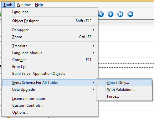The width and height of the screenshot is (154, 118).
Task: Open the Window menu
Action: 24,5
